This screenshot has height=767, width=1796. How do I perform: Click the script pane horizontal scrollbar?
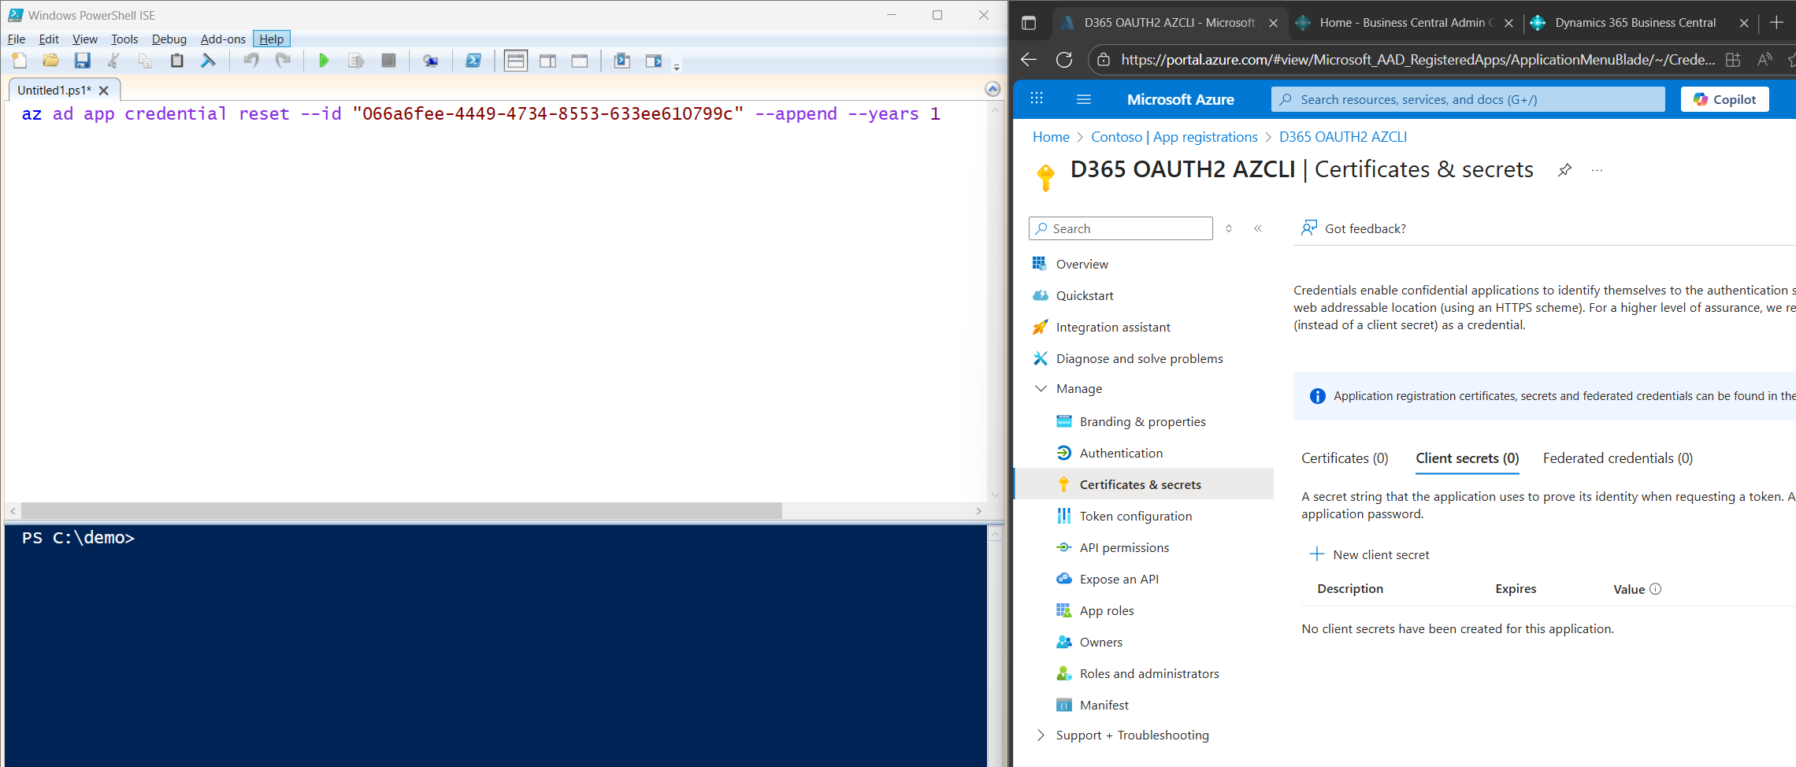click(402, 511)
